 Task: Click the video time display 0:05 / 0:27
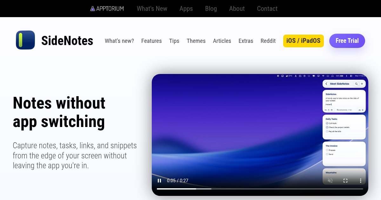(178, 181)
